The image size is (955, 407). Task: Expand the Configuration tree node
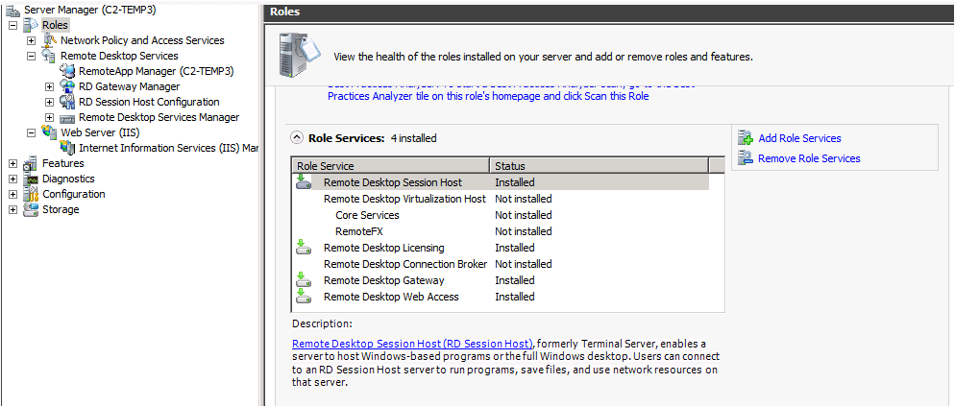point(13,194)
